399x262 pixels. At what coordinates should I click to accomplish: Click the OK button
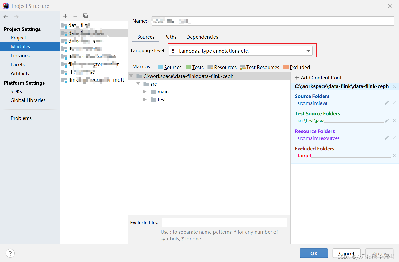tap(314, 253)
